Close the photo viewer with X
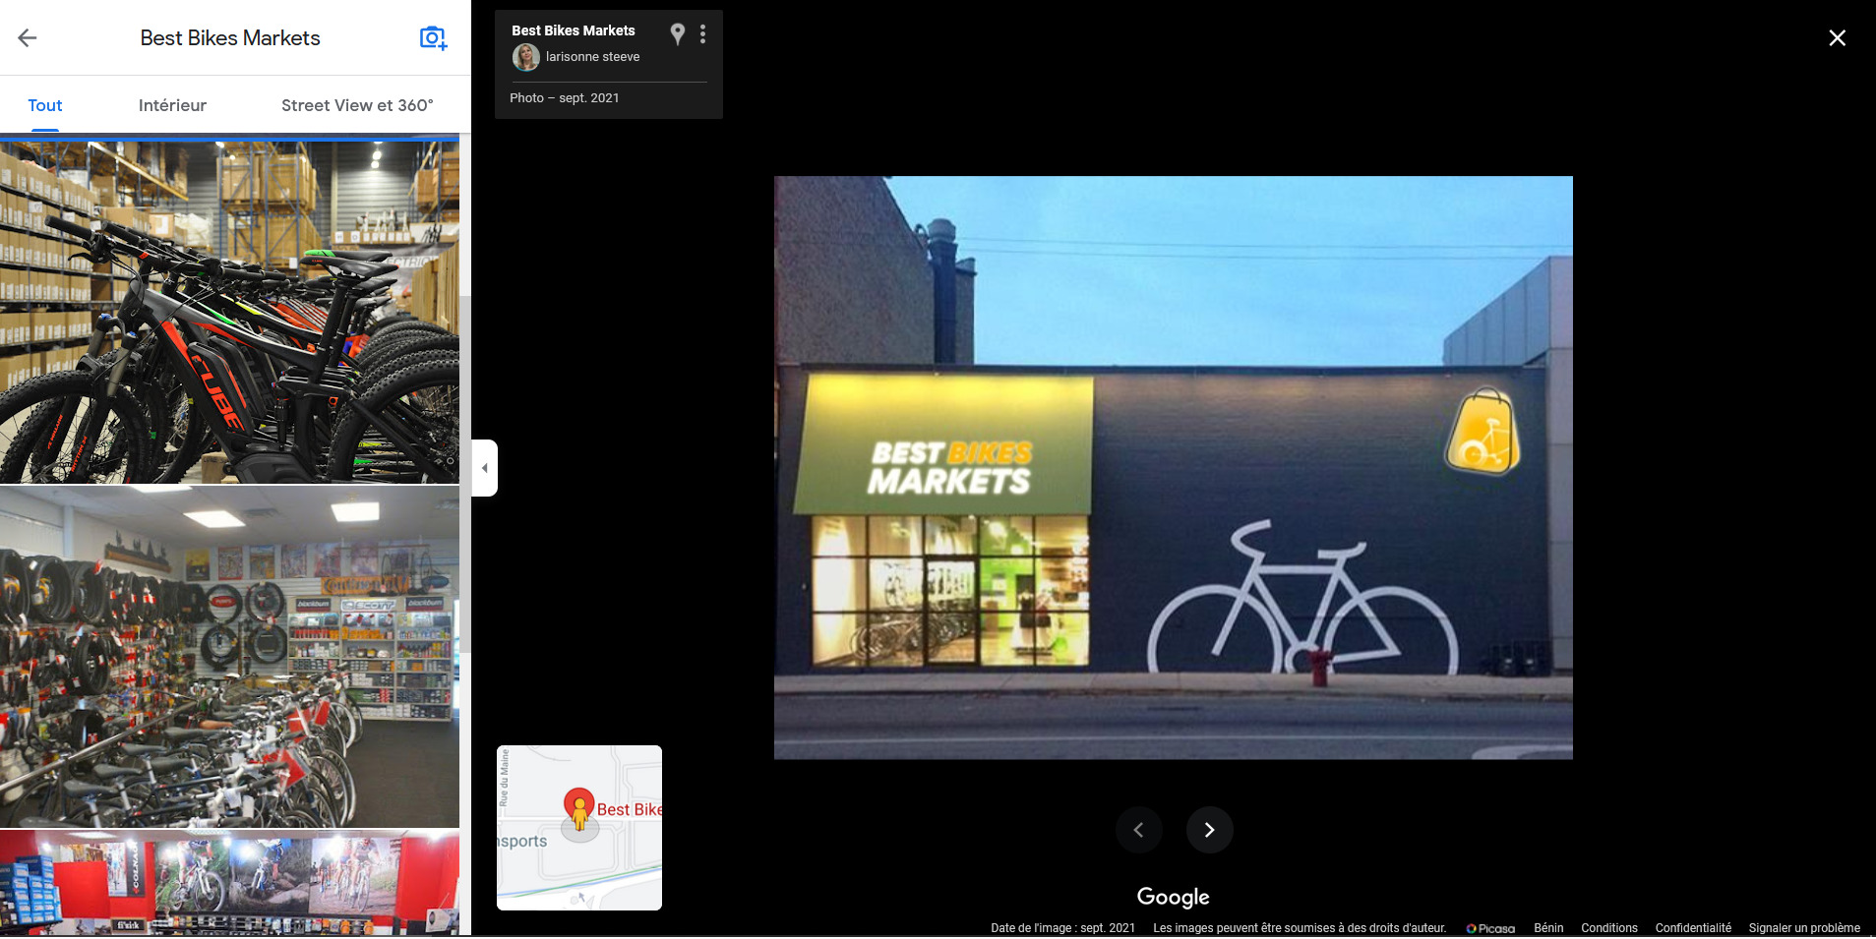 [1837, 38]
